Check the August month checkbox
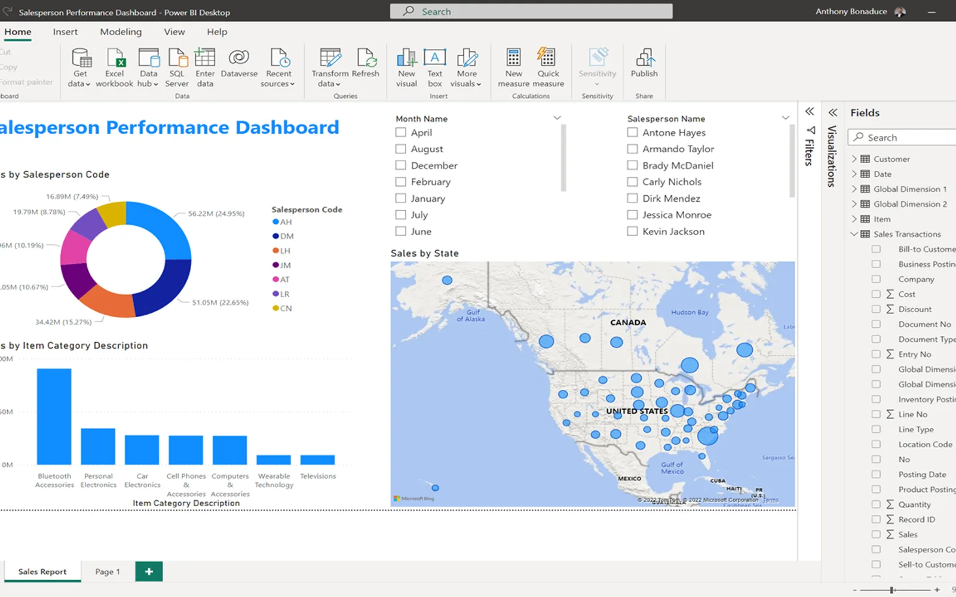The width and height of the screenshot is (956, 597). click(401, 149)
